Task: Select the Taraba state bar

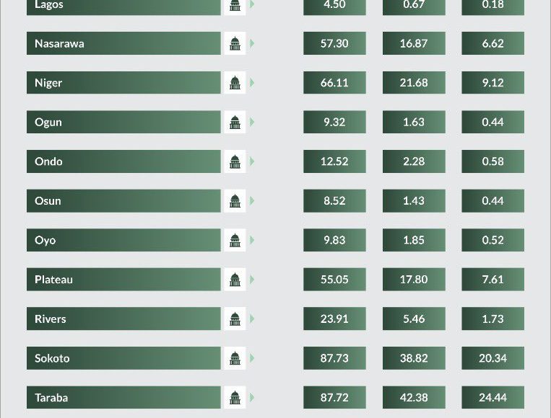Action: (x=123, y=397)
